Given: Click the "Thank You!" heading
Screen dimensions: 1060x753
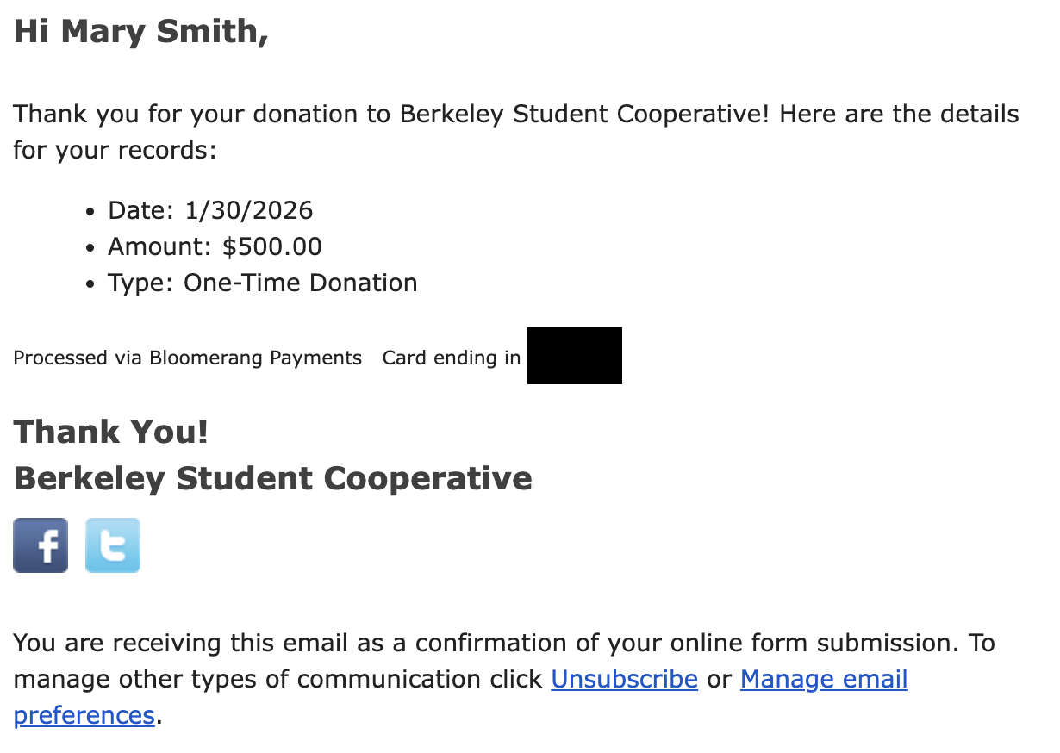Looking at the screenshot, I should pos(110,432).
